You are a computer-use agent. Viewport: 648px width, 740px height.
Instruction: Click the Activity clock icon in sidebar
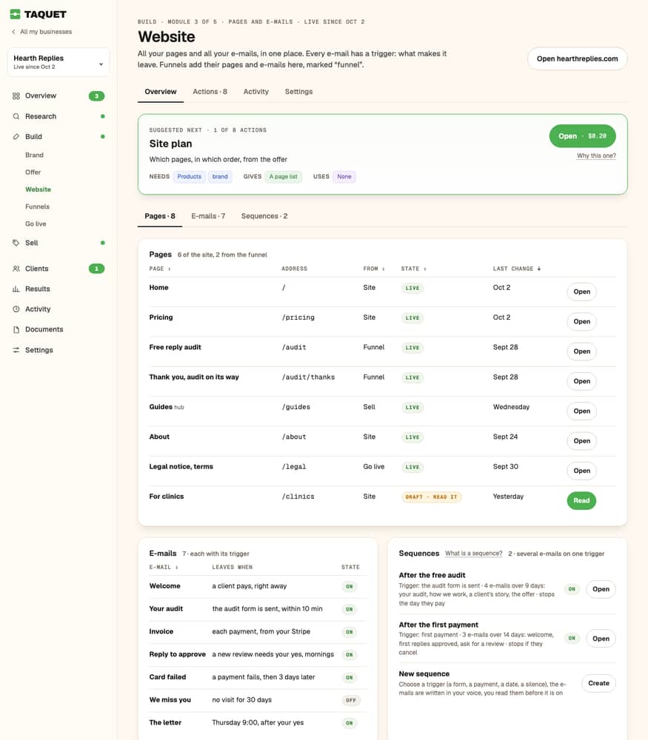(16, 309)
